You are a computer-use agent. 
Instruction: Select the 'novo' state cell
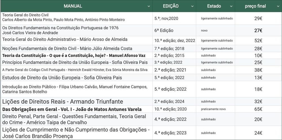204,31
